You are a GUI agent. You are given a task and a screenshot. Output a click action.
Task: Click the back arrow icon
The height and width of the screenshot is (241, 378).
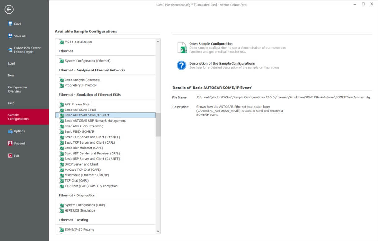coord(9,10)
